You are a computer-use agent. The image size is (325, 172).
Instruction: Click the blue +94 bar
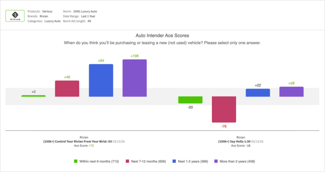pos(101,80)
